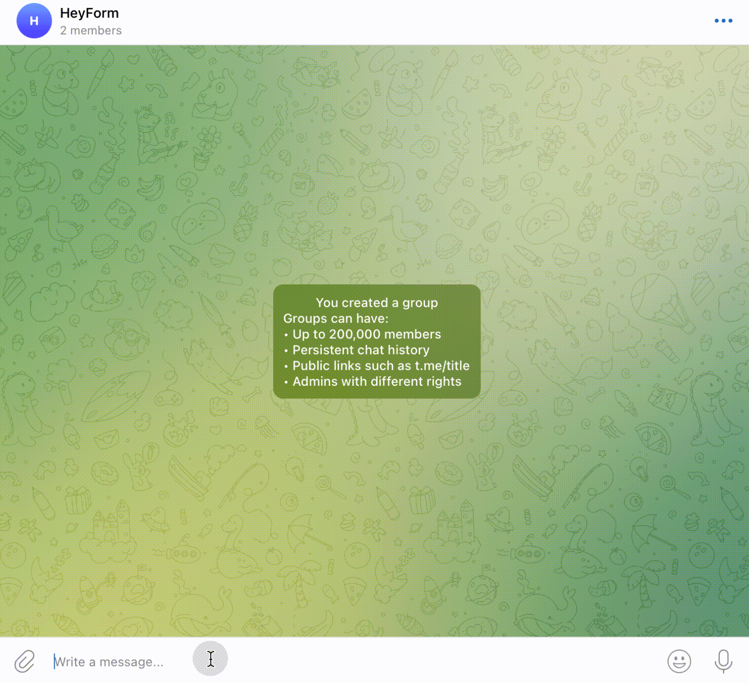749x683 pixels.
Task: Click the HeyForm group title
Action: 89,13
